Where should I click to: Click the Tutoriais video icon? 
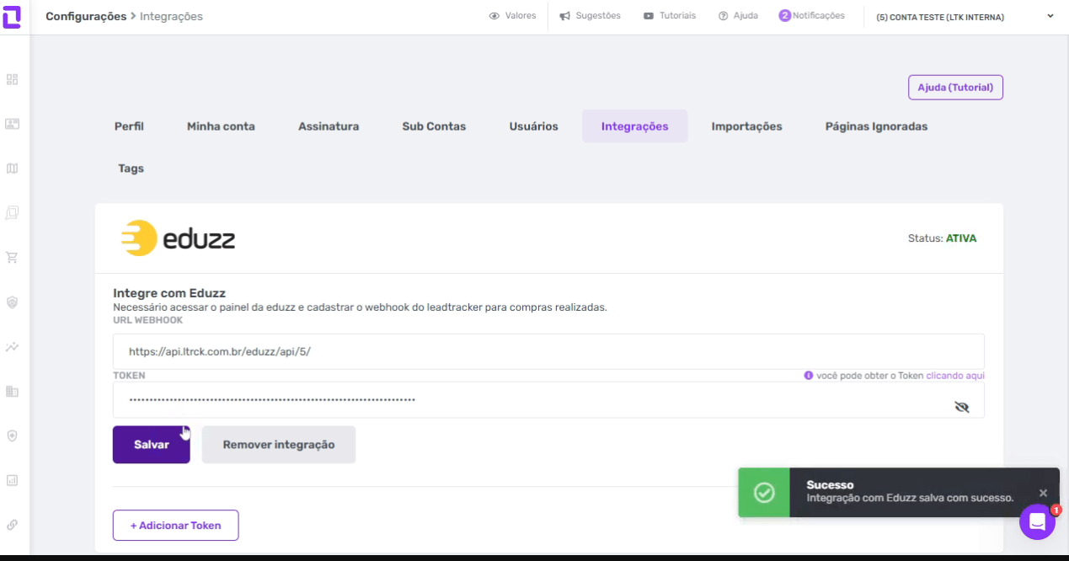[x=649, y=15]
